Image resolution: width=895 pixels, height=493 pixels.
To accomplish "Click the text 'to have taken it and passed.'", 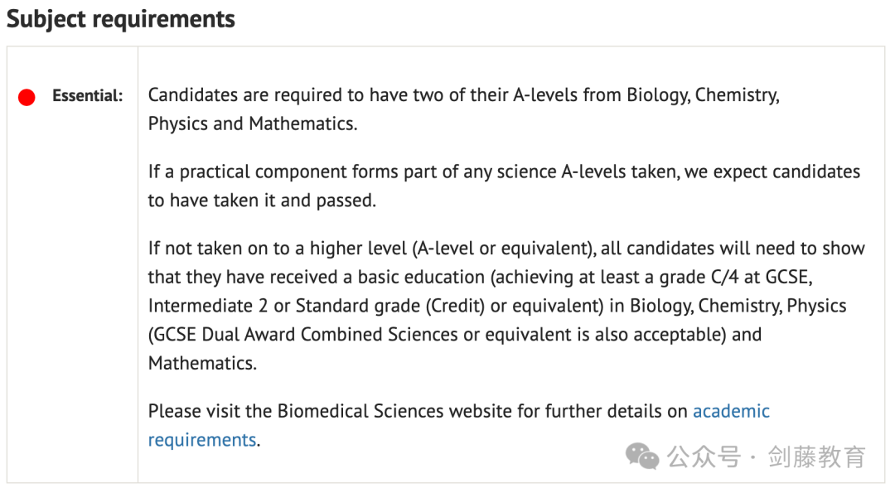I will click(262, 201).
